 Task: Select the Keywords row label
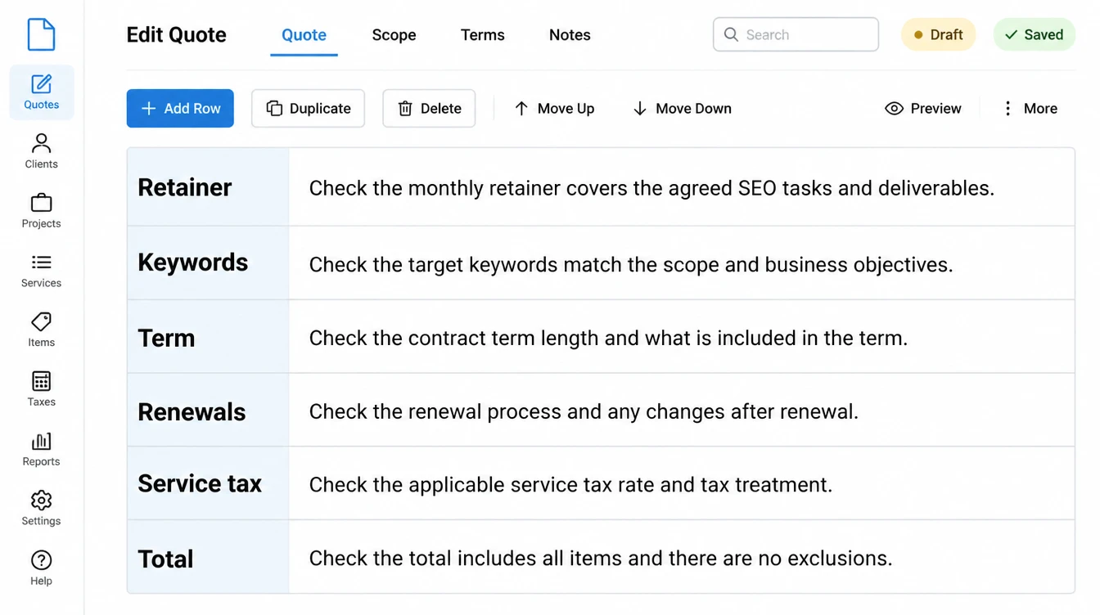click(193, 263)
